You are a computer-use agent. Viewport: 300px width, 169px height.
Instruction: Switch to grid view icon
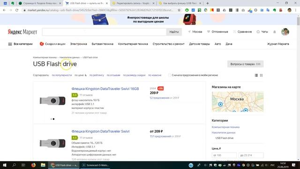tap(261, 75)
